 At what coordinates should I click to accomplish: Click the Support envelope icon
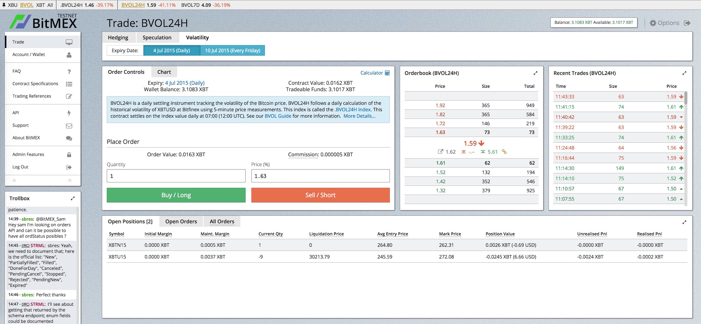coord(69,125)
